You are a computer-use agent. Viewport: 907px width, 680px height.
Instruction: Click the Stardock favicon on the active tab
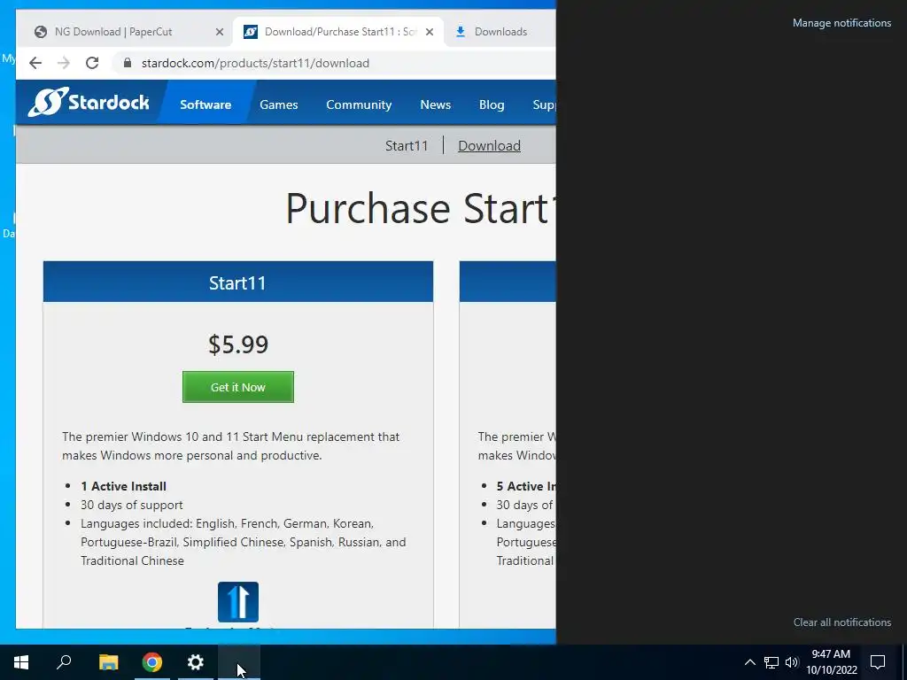(251, 32)
